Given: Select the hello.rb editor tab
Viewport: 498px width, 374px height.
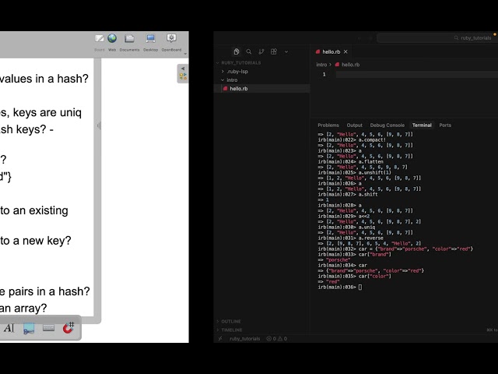Looking at the screenshot, I should pos(331,51).
